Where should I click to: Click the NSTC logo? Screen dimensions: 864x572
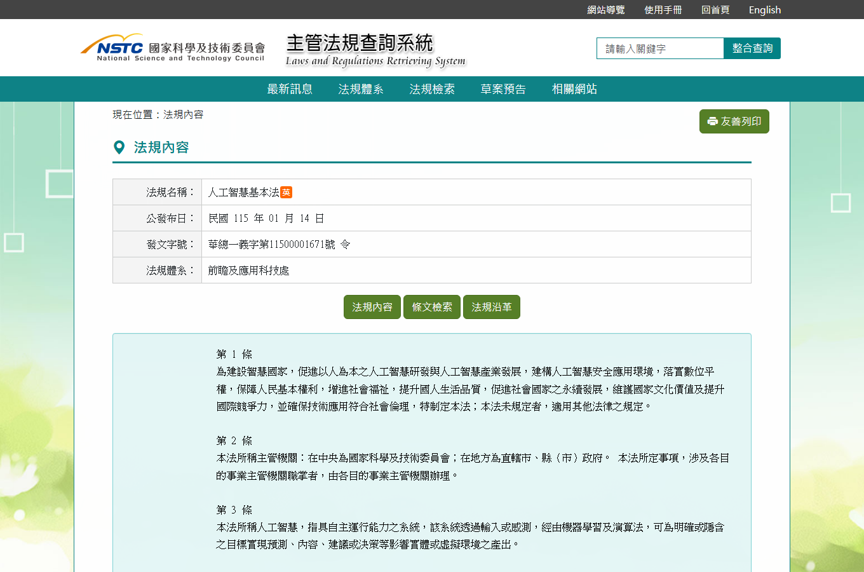[172, 48]
